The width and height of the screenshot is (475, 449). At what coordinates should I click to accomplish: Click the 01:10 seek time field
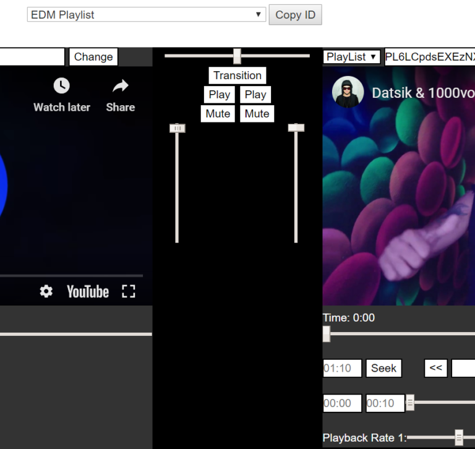click(342, 368)
